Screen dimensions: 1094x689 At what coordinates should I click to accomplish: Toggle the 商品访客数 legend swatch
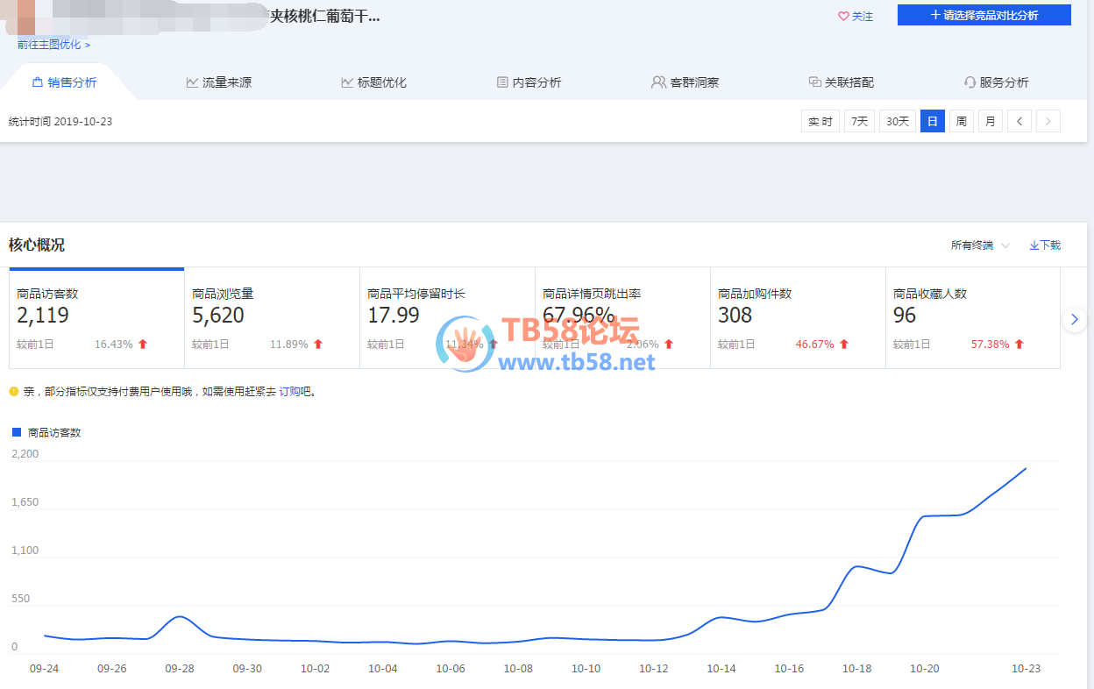(x=16, y=432)
